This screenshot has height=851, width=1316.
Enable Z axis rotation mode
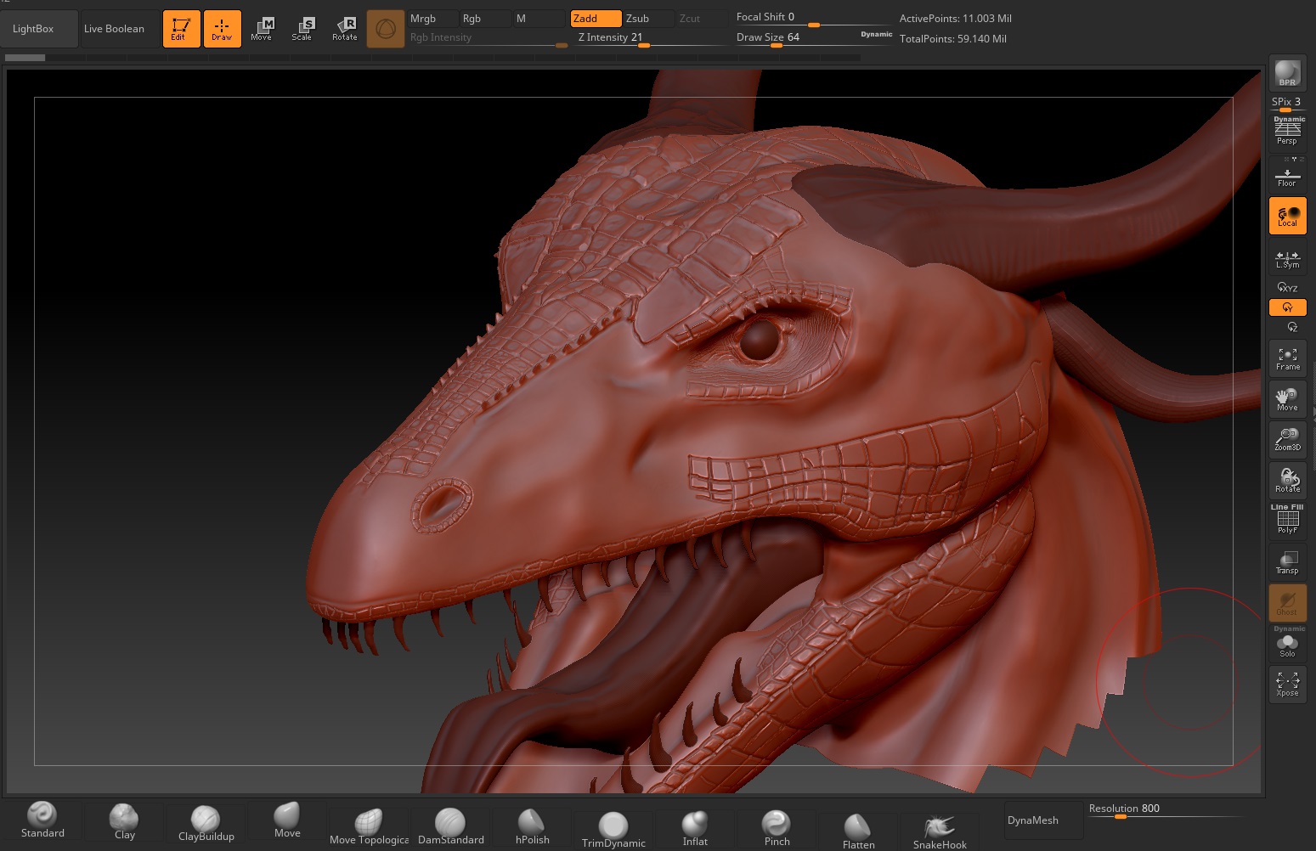click(1292, 328)
